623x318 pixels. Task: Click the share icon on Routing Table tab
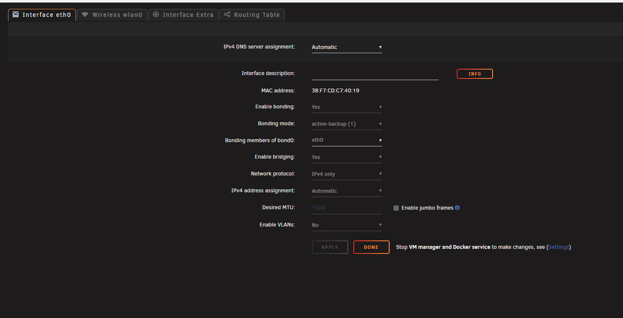pyautogui.click(x=227, y=15)
